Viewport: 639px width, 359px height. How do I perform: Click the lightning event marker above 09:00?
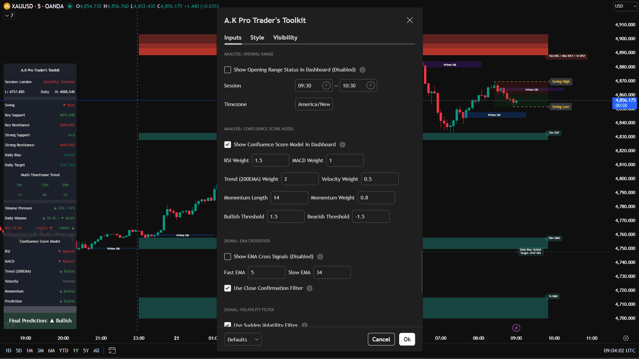tap(516, 328)
